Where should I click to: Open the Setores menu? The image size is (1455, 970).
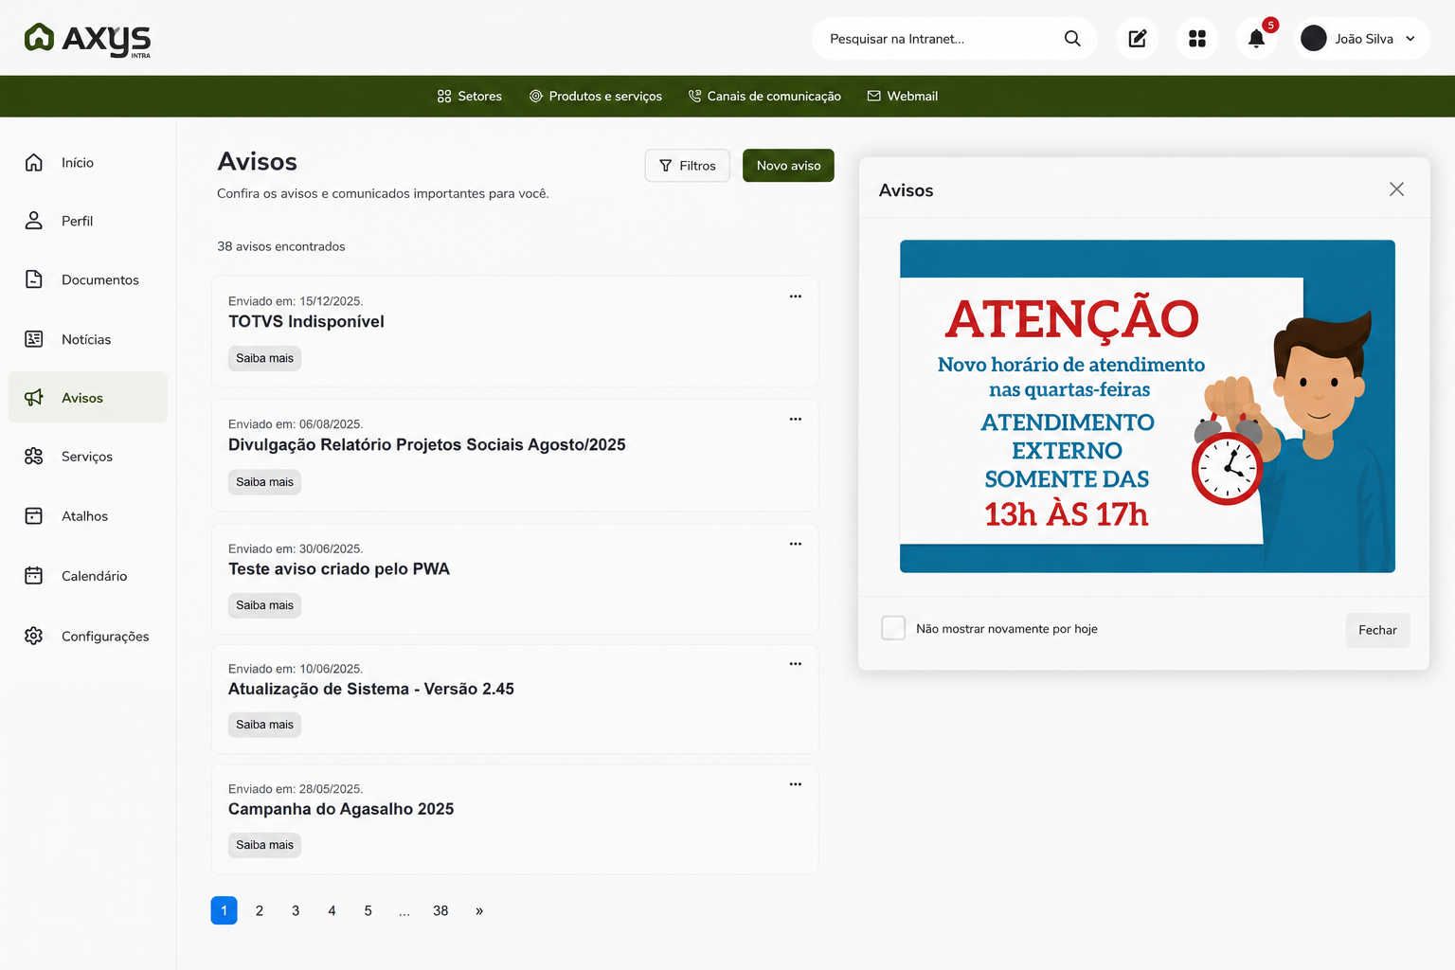(x=470, y=97)
